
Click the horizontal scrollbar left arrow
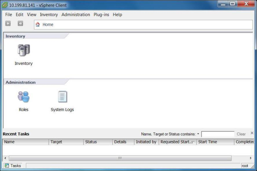[x=5, y=158]
